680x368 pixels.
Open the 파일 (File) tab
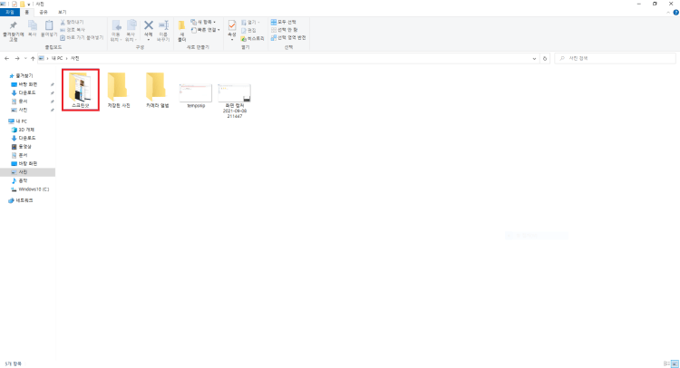coord(10,12)
